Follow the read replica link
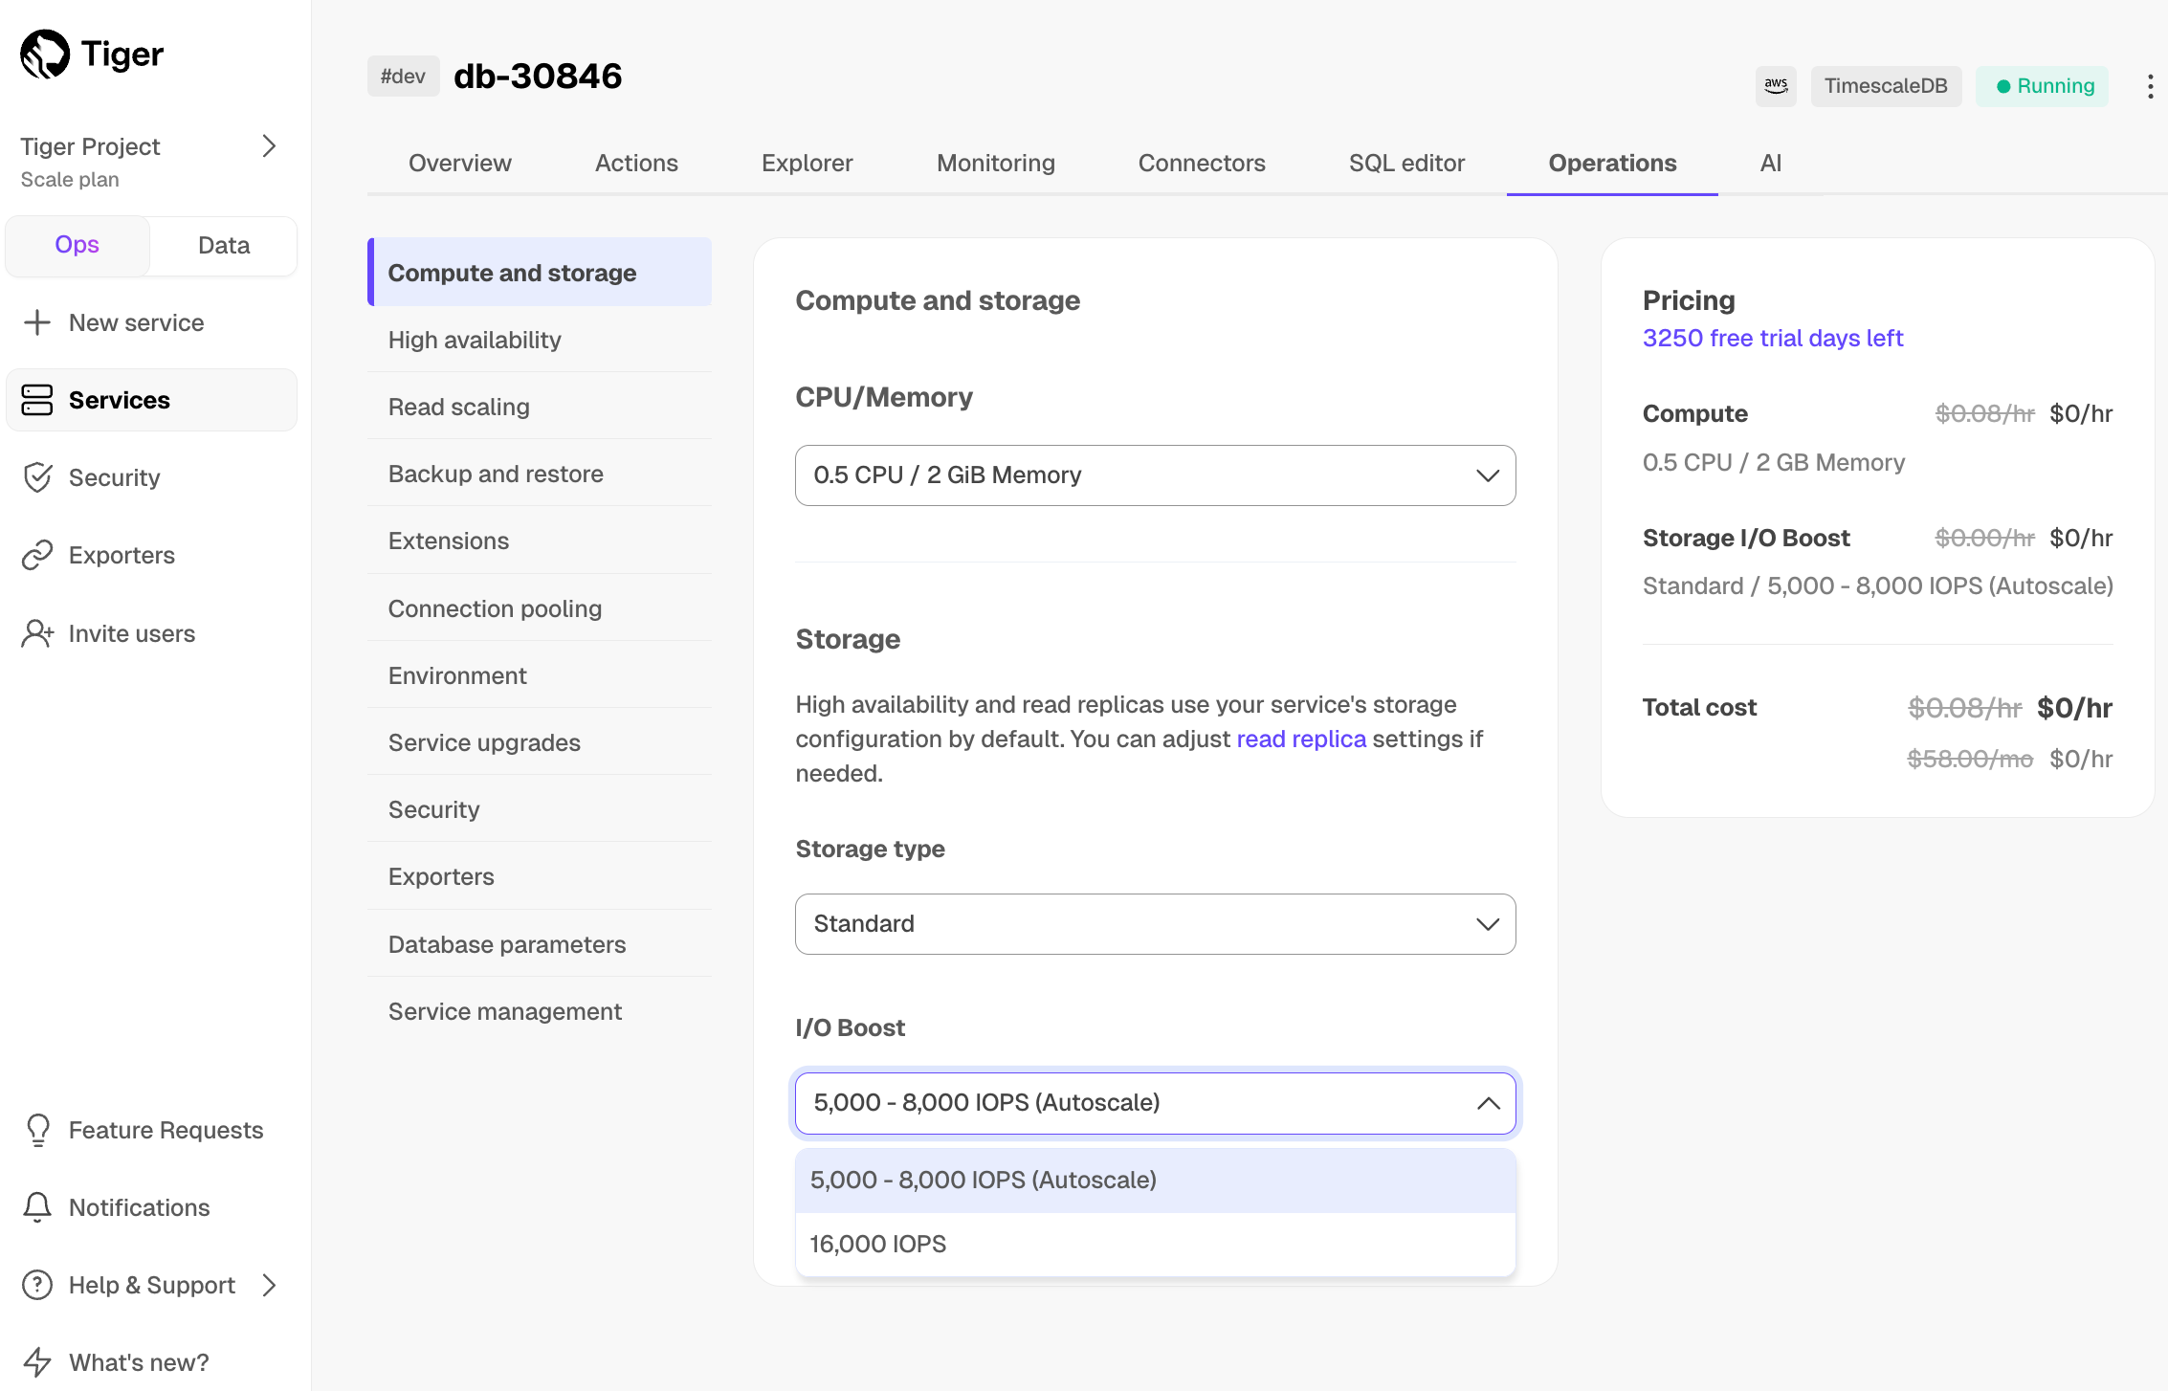The width and height of the screenshot is (2168, 1391). 1300,739
